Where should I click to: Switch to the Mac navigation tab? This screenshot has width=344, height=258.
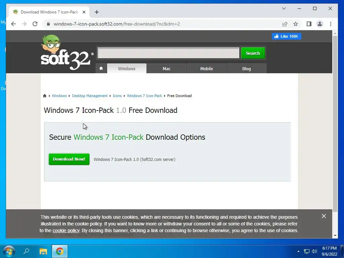(x=167, y=69)
